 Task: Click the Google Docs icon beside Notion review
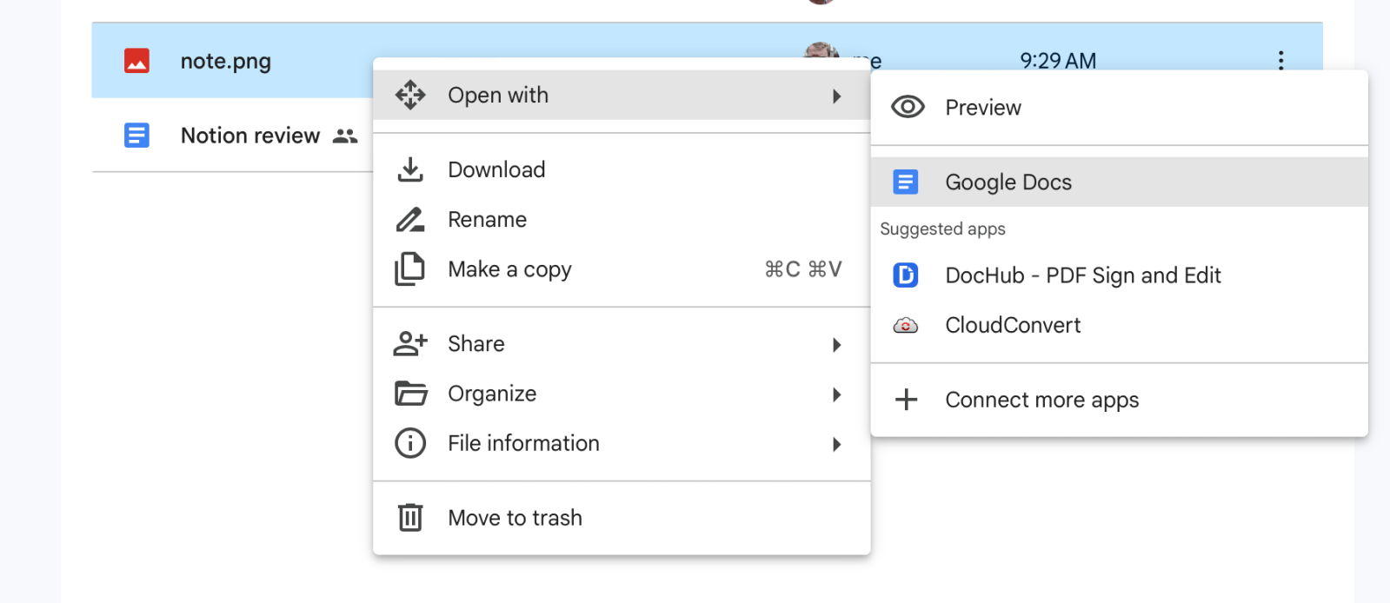coord(136,136)
